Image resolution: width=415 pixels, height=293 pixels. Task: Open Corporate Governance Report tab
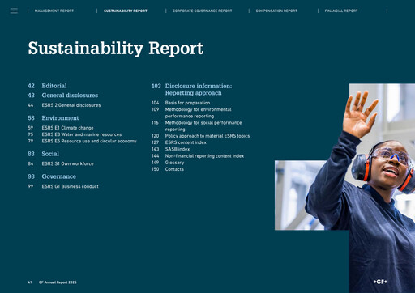203,11
